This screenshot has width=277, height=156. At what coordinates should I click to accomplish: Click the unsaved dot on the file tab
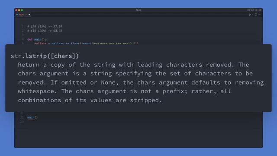point(29,15)
